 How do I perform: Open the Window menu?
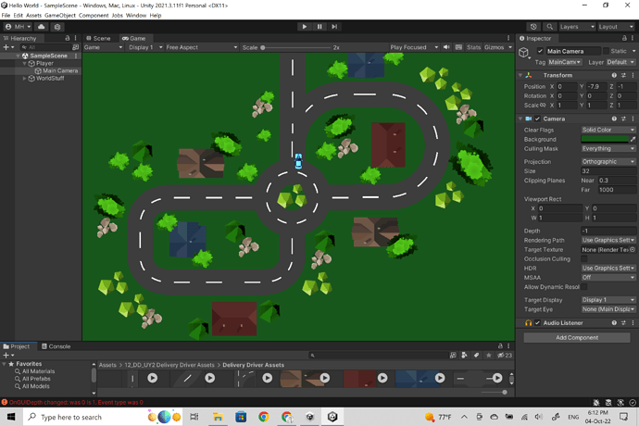[136, 15]
